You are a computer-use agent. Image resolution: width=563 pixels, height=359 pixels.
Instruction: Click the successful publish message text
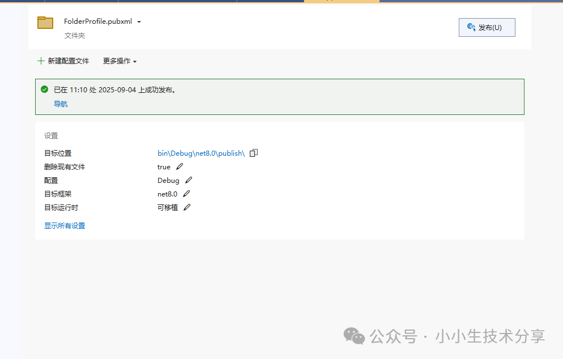115,89
